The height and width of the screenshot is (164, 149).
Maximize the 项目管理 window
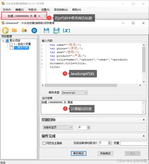pos(133,23)
